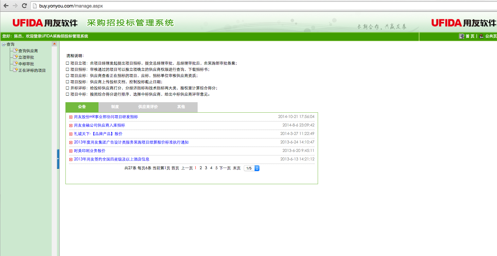
Task: Click the browser forward arrow
Action: pos(15,6)
